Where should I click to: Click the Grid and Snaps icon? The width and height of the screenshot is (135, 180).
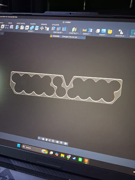click(61, 143)
